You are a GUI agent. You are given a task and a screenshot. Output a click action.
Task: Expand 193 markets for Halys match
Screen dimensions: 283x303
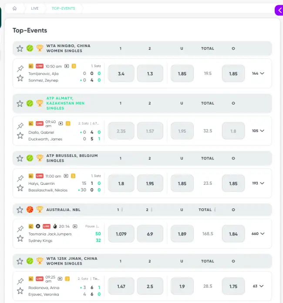click(258, 183)
